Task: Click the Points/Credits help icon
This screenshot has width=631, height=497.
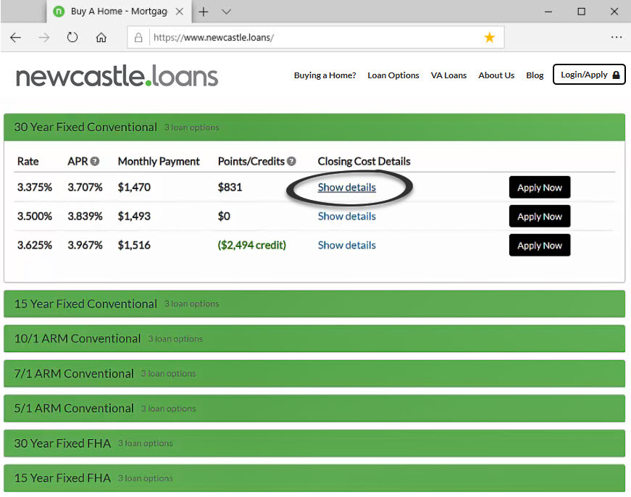Action: [291, 161]
